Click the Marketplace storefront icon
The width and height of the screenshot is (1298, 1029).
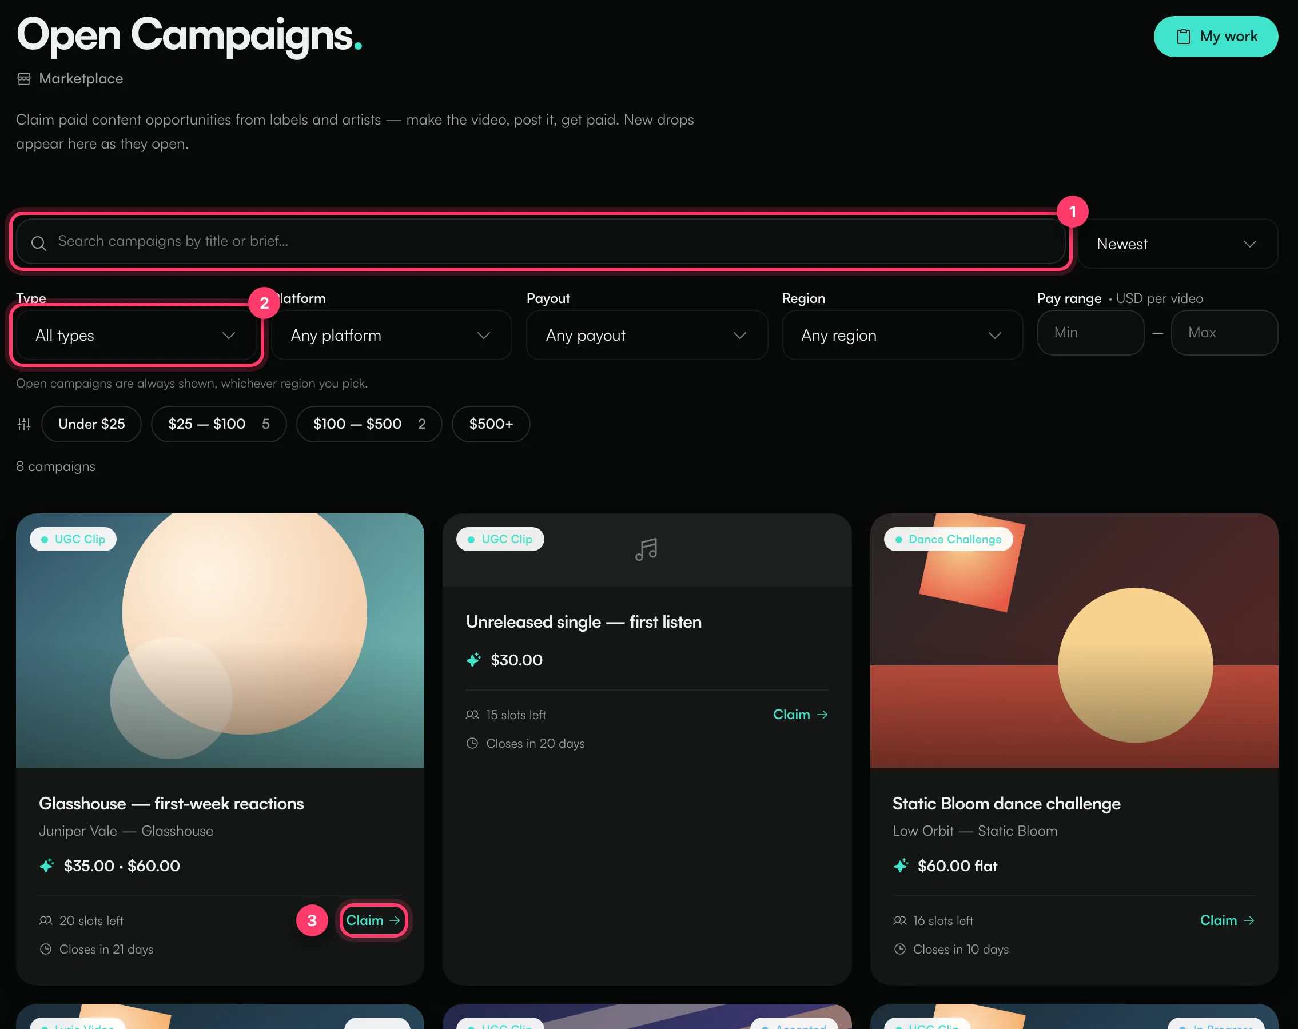pos(24,79)
